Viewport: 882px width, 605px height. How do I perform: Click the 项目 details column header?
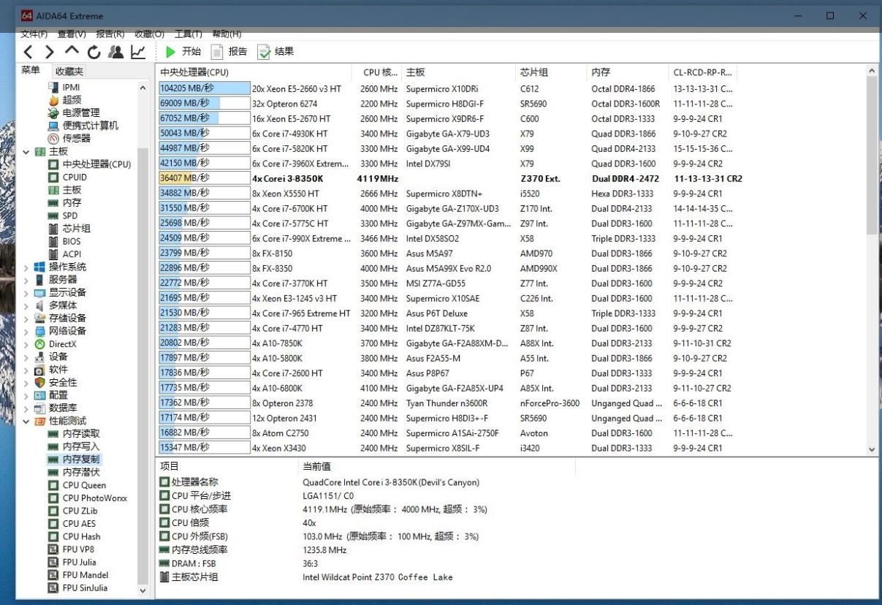[x=229, y=466]
